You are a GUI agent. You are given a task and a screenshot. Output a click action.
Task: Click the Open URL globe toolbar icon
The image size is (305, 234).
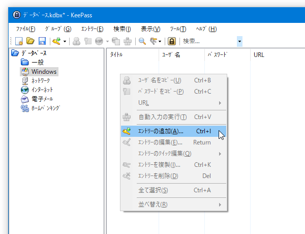99,41
